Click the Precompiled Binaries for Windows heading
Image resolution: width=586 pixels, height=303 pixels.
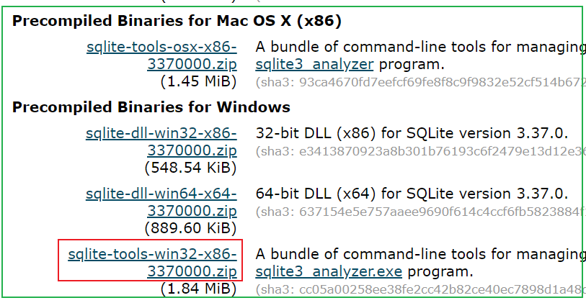click(151, 107)
